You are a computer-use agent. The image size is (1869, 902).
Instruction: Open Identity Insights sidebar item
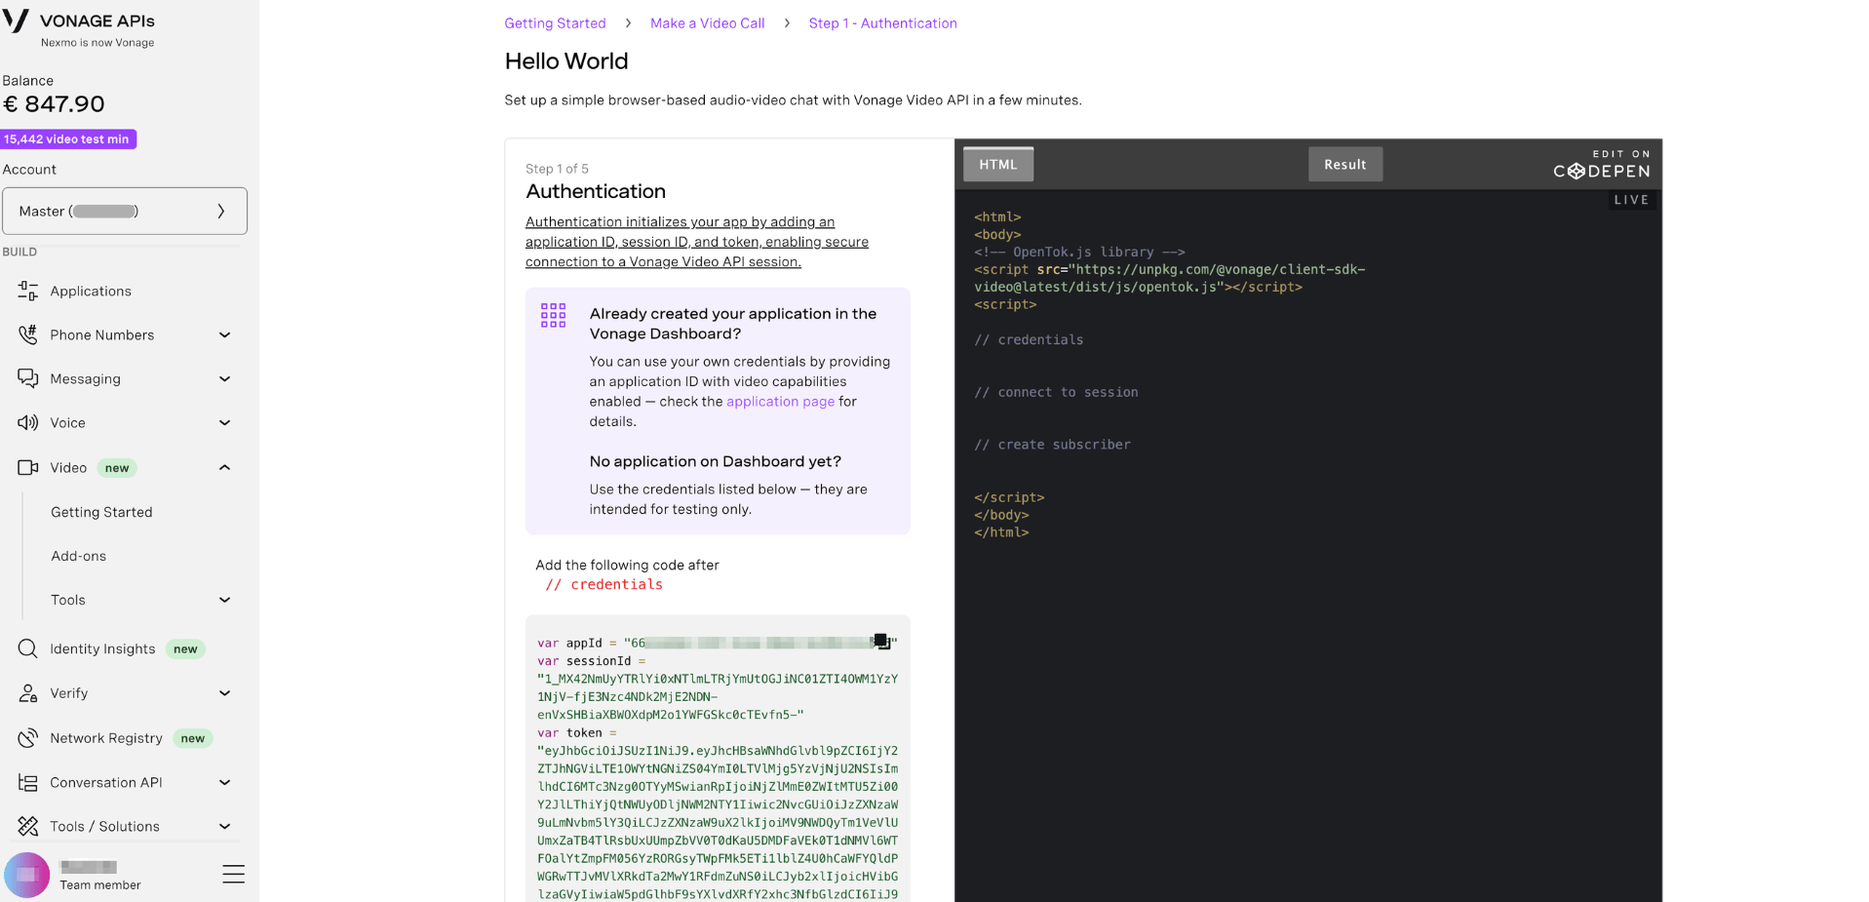pos(102,648)
